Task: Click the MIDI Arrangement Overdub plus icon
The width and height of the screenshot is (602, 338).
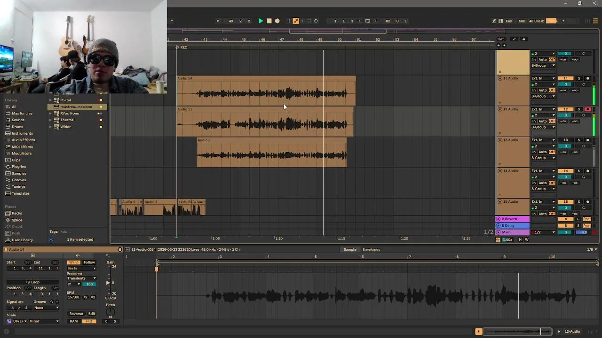Action: click(289, 21)
